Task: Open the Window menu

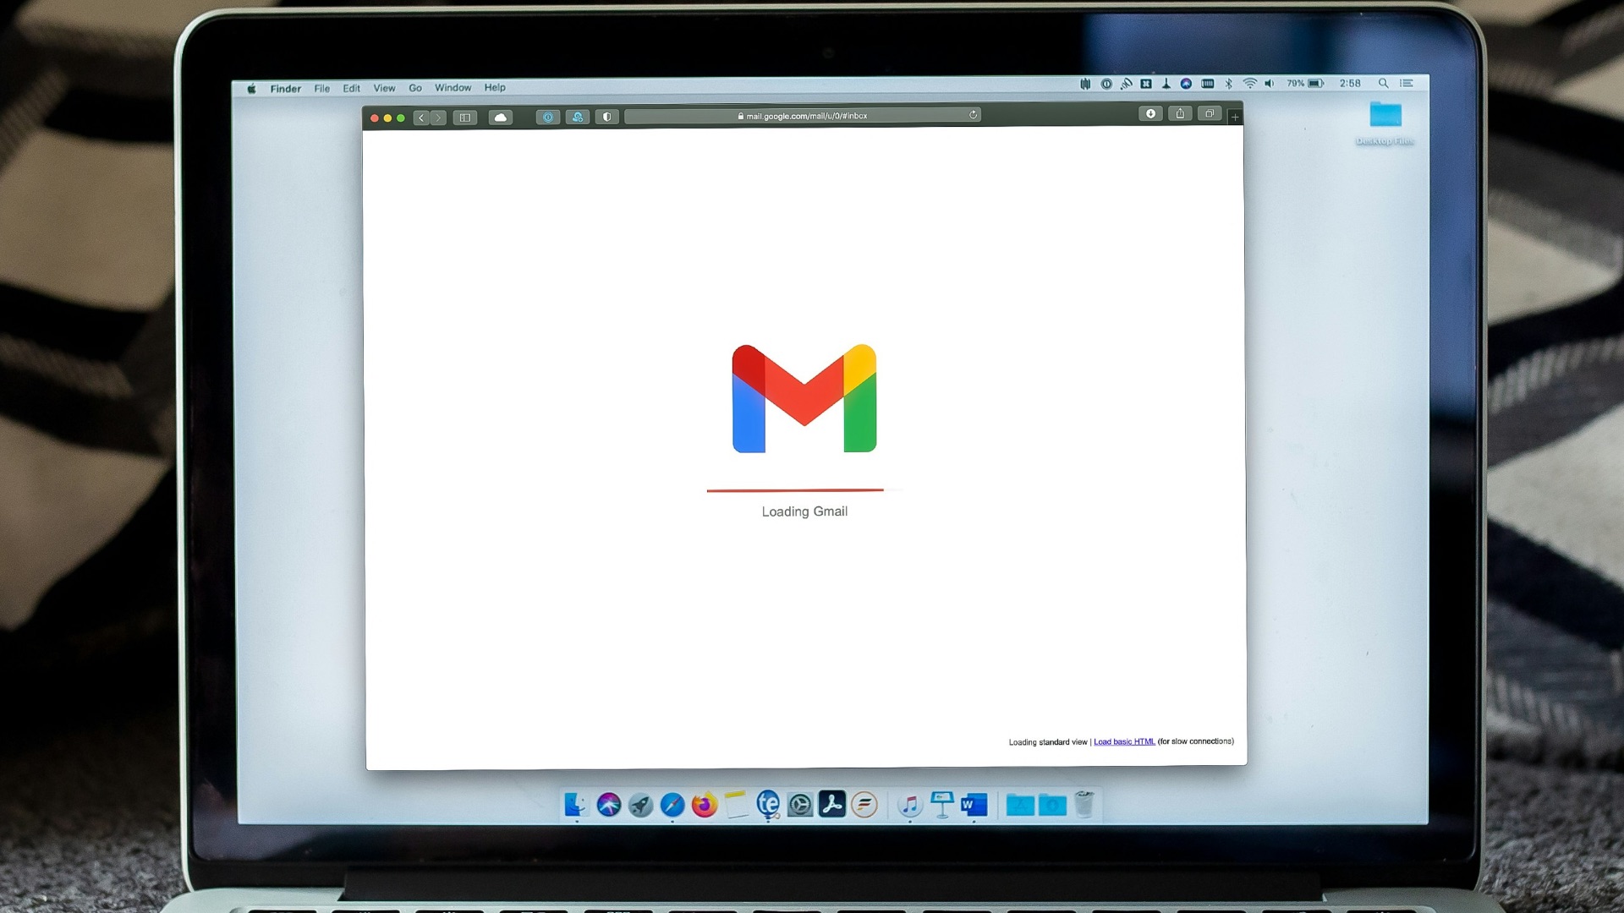Action: pos(453,88)
